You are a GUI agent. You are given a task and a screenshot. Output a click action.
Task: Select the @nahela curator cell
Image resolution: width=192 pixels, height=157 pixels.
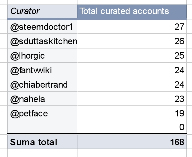42,99
